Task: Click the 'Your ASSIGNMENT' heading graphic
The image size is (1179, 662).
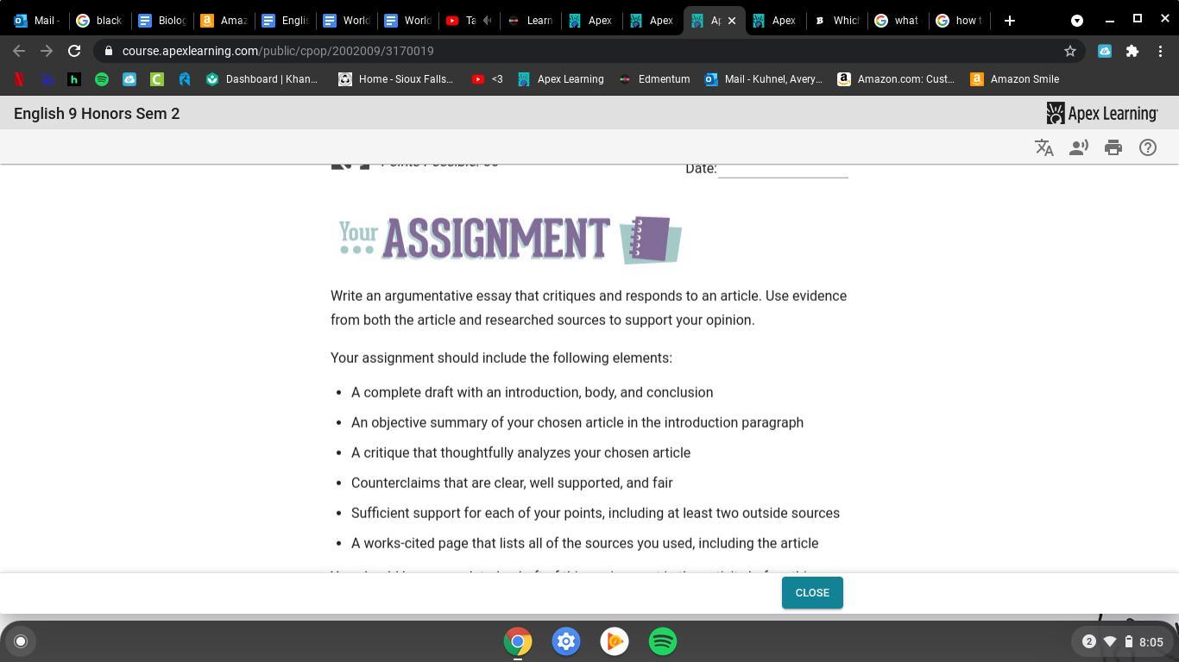Action: pyautogui.click(x=510, y=239)
